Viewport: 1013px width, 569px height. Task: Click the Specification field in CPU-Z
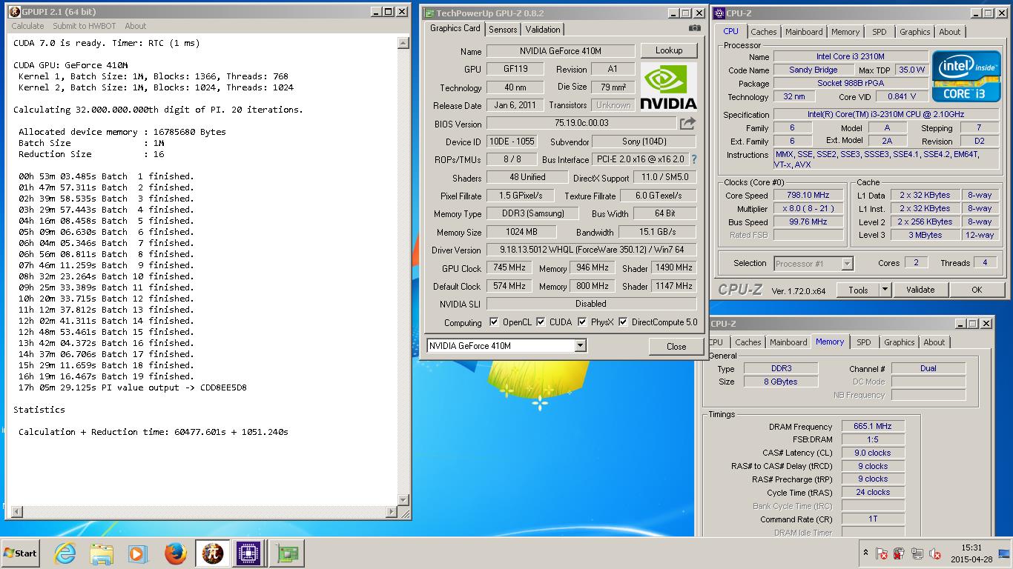coord(886,114)
